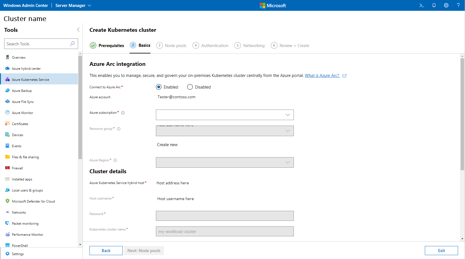Select the Enabled radio button

coord(159,87)
